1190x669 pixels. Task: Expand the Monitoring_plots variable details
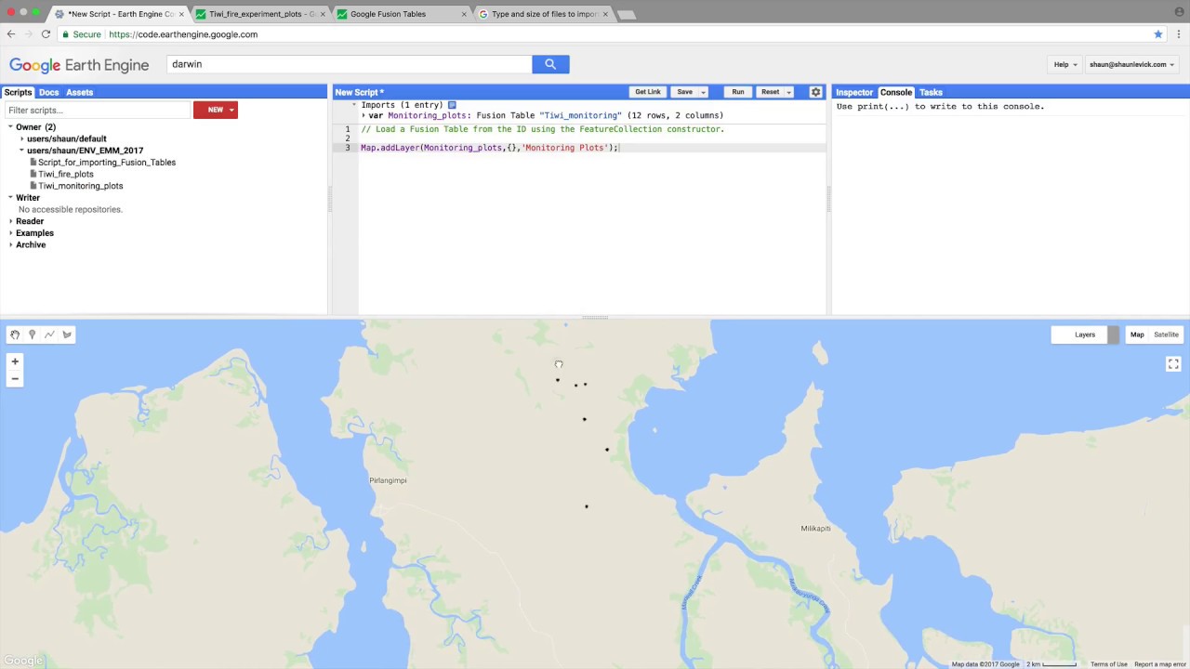(x=364, y=115)
